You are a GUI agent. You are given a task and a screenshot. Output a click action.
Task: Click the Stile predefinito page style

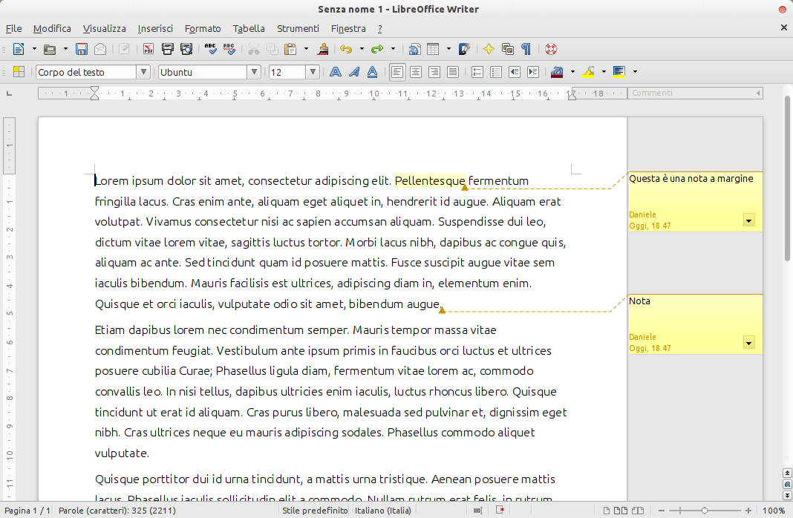pyautogui.click(x=315, y=511)
